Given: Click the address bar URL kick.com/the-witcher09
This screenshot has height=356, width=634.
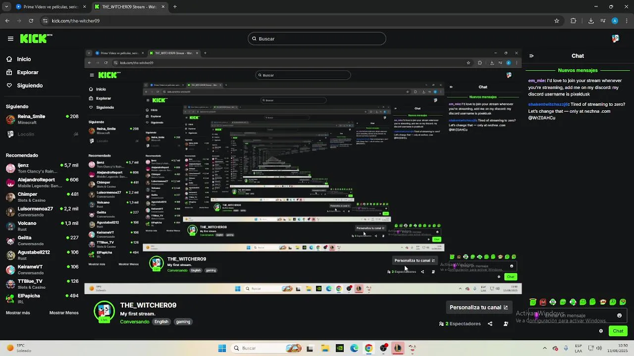Looking at the screenshot, I should coord(76,21).
